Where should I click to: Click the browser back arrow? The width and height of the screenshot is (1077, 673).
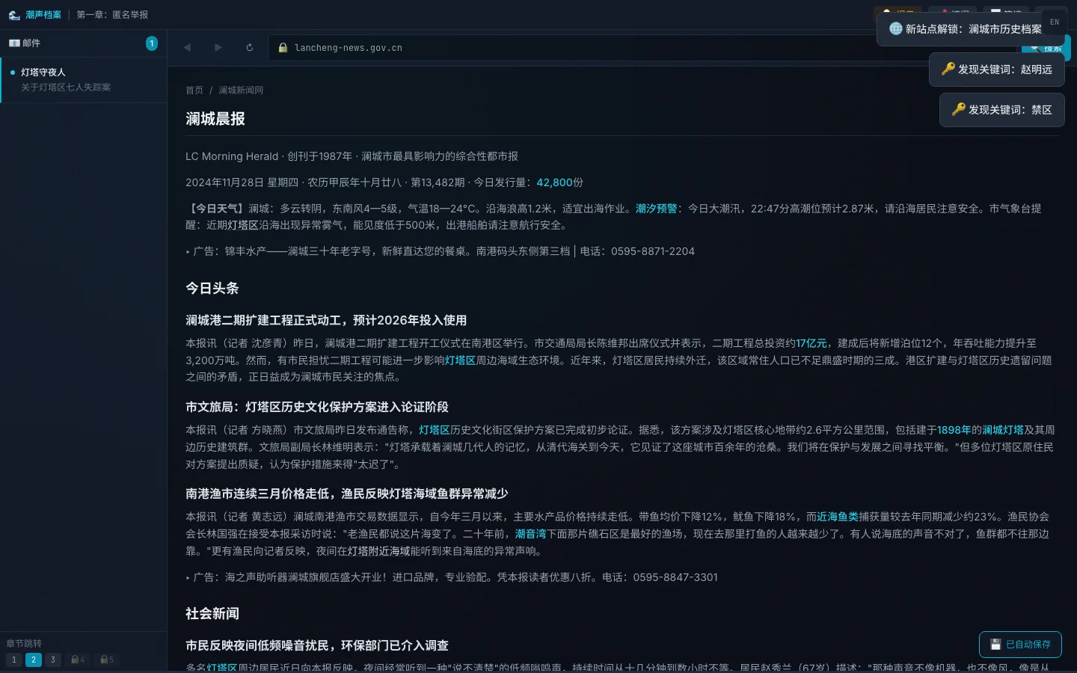[x=187, y=47]
